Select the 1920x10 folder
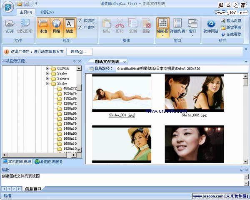 click(67, 148)
